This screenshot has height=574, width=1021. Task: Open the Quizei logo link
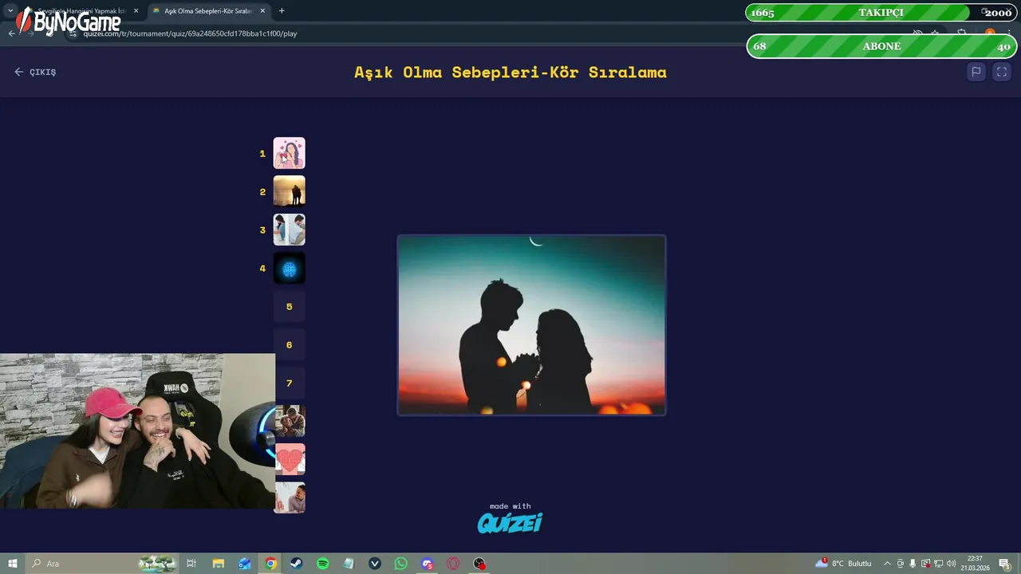[x=510, y=522]
